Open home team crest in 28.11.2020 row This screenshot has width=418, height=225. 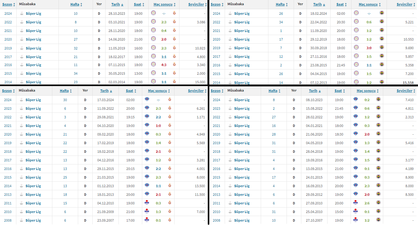click(x=153, y=30)
